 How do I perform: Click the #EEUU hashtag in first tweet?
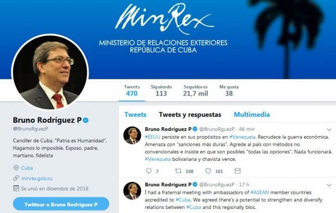click(152, 137)
